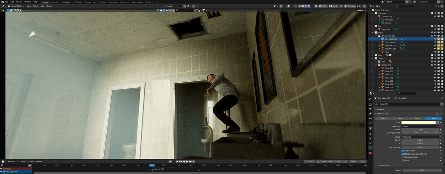
Task: Click the outliner filter funnel icon
Action: (436, 6)
